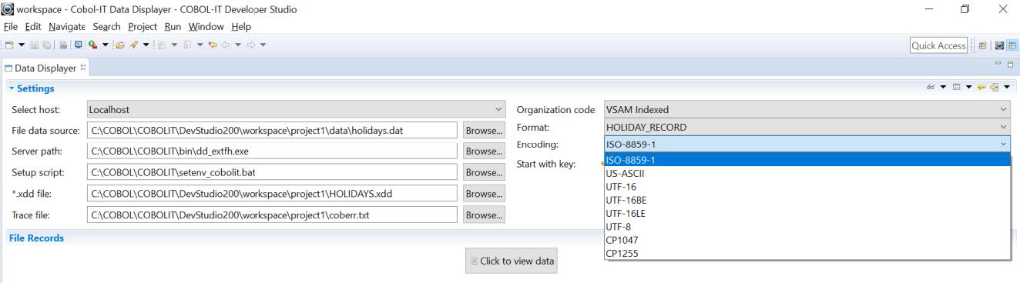Image resolution: width=1020 pixels, height=283 pixels.
Task: Choose UTF-8 encoding option
Action: point(807,227)
